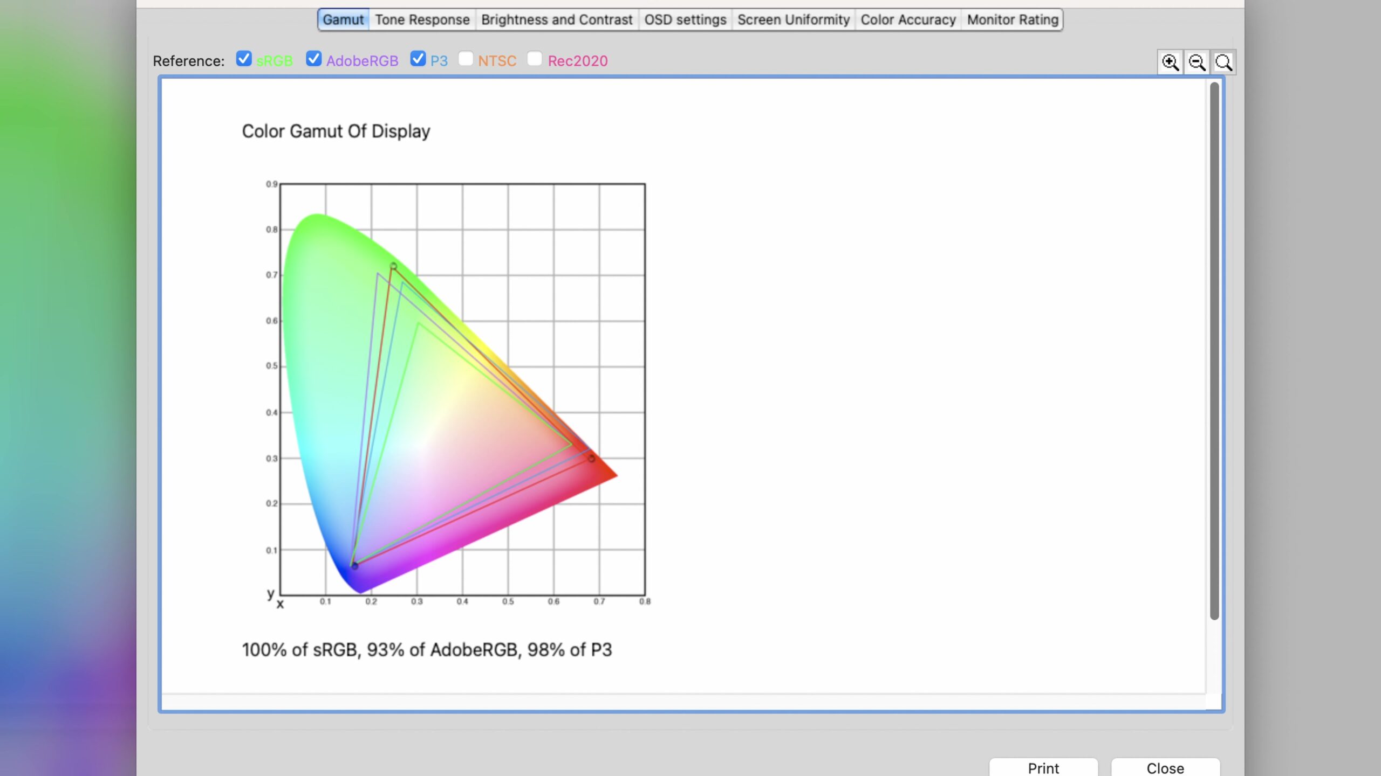Click the orange NTSC label text
The width and height of the screenshot is (1381, 776).
tap(497, 61)
